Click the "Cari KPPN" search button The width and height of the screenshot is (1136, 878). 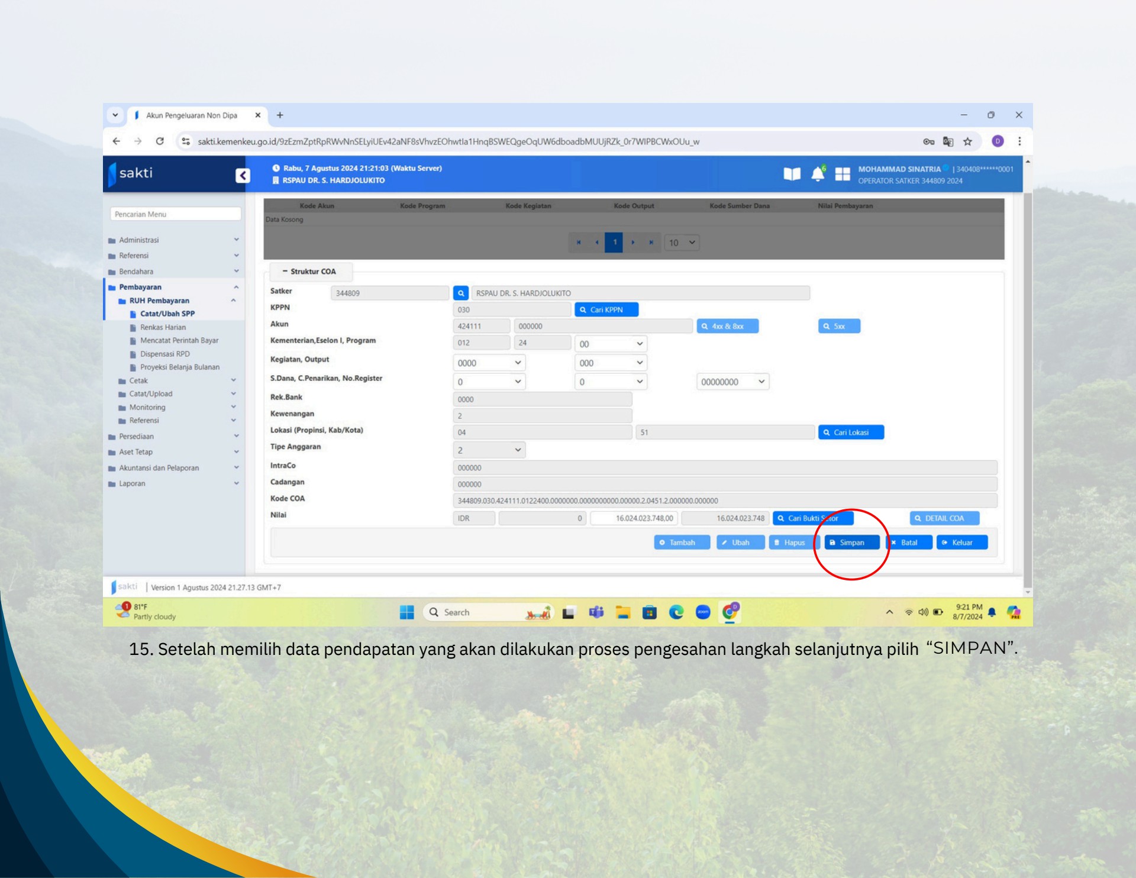click(x=606, y=309)
